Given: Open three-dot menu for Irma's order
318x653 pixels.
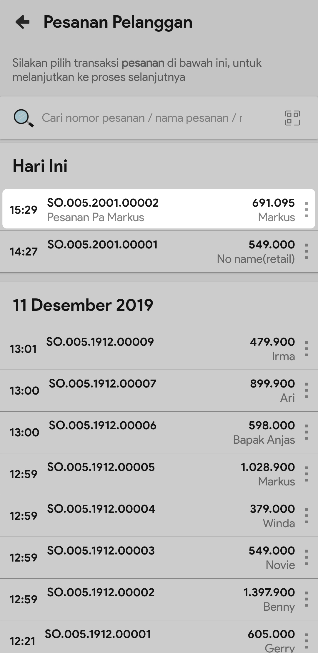Looking at the screenshot, I should coord(306,349).
